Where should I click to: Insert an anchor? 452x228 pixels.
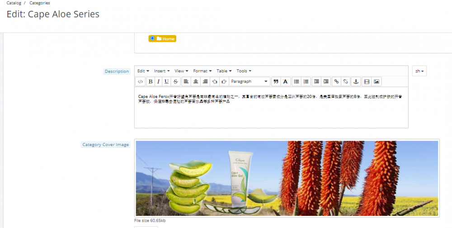pyautogui.click(x=355, y=82)
